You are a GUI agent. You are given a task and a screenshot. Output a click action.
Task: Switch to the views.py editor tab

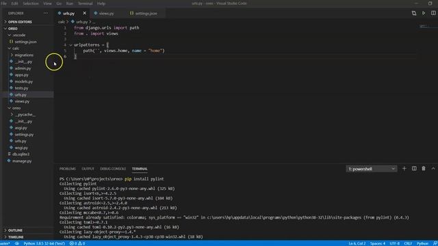(107, 14)
